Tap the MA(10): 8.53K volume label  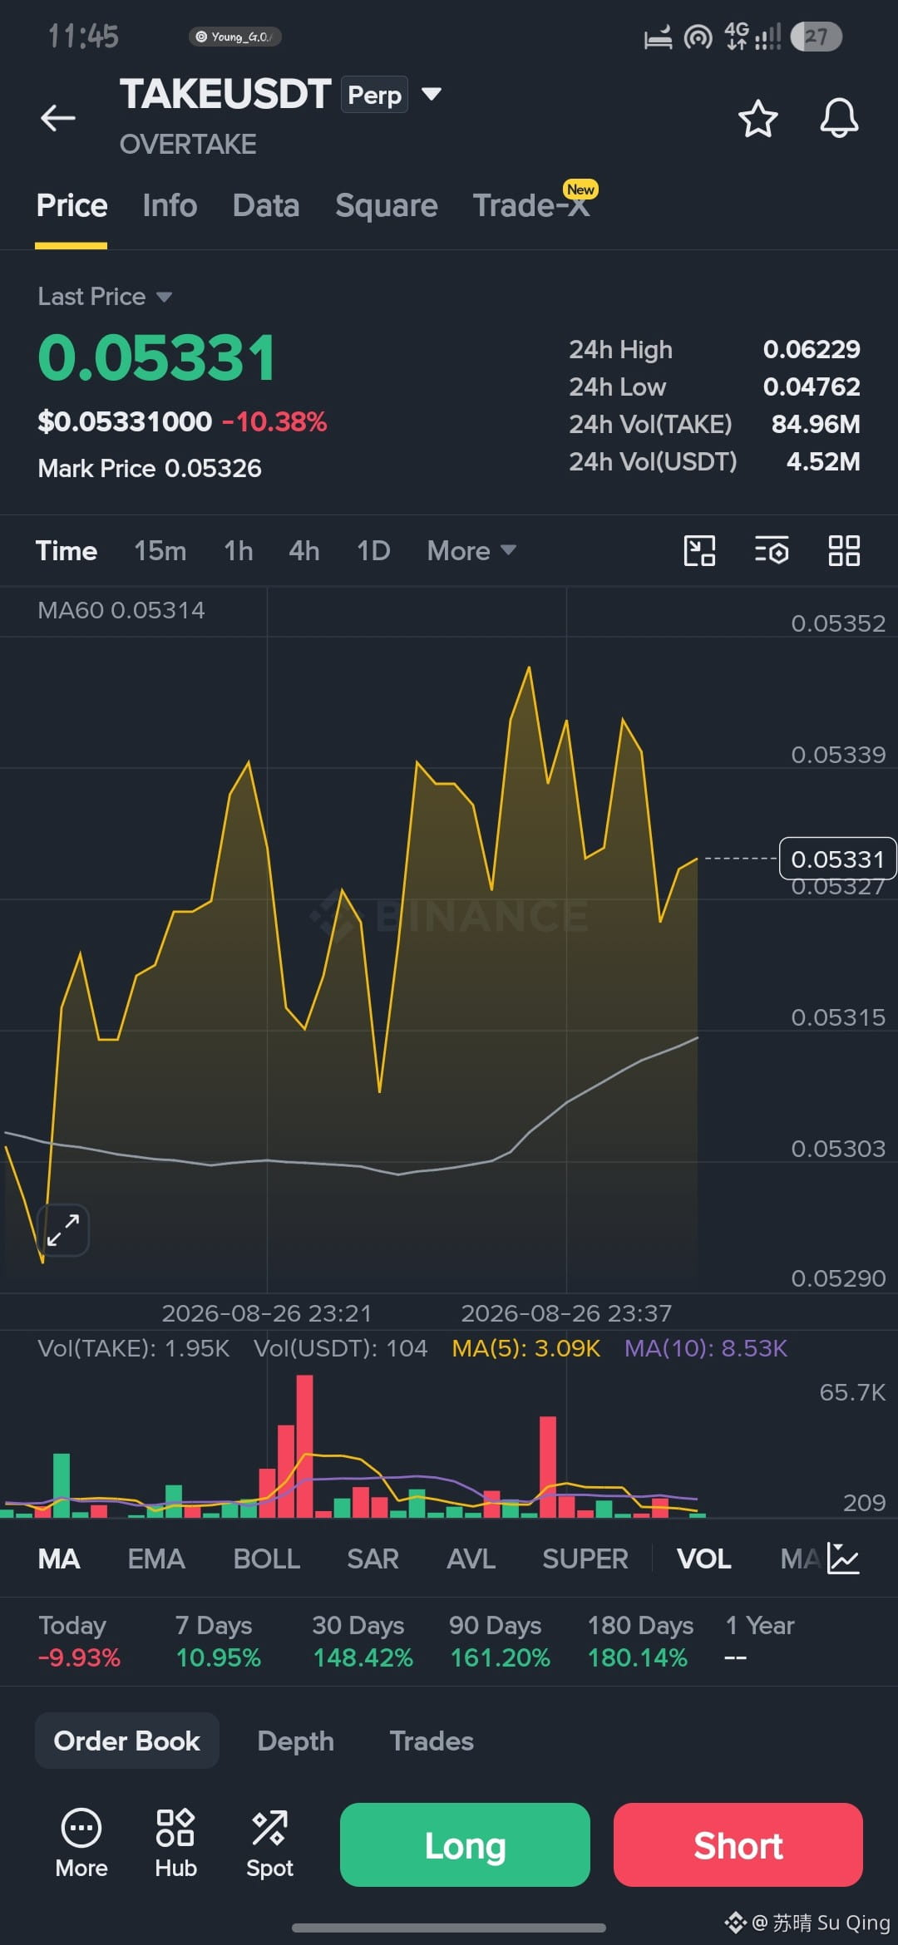[705, 1348]
